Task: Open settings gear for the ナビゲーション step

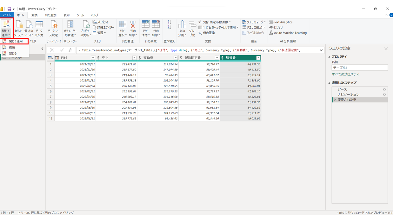Action: [384, 95]
